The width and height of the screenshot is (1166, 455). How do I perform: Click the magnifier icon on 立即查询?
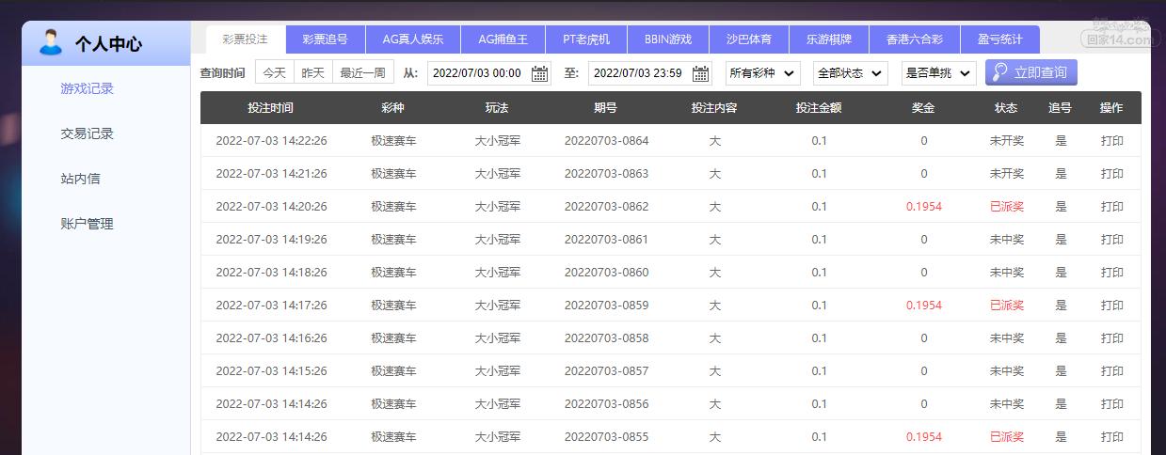[x=1000, y=72]
